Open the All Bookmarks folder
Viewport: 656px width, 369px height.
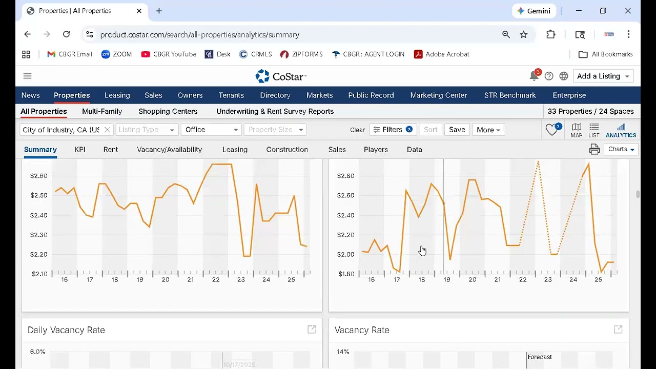click(x=606, y=54)
